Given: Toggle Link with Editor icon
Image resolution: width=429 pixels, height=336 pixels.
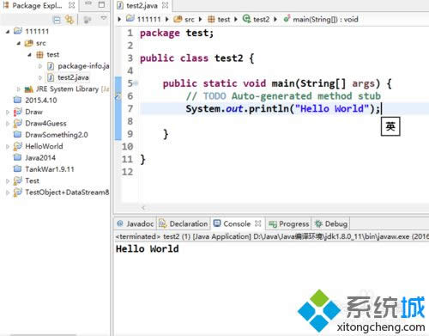Looking at the screenshot, I should coord(69,20).
